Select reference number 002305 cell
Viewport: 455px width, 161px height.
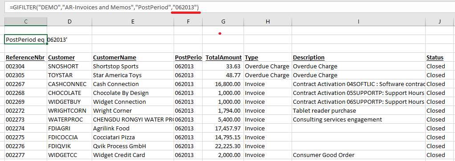point(26,75)
